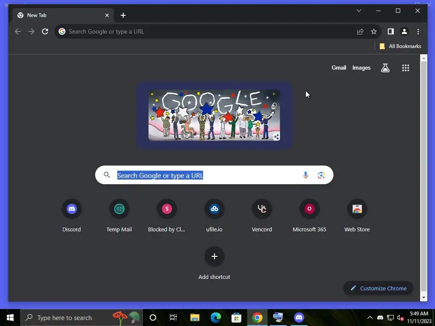This screenshot has width=435, height=326.
Task: Open the network icon in the system tray
Action: click(x=390, y=318)
